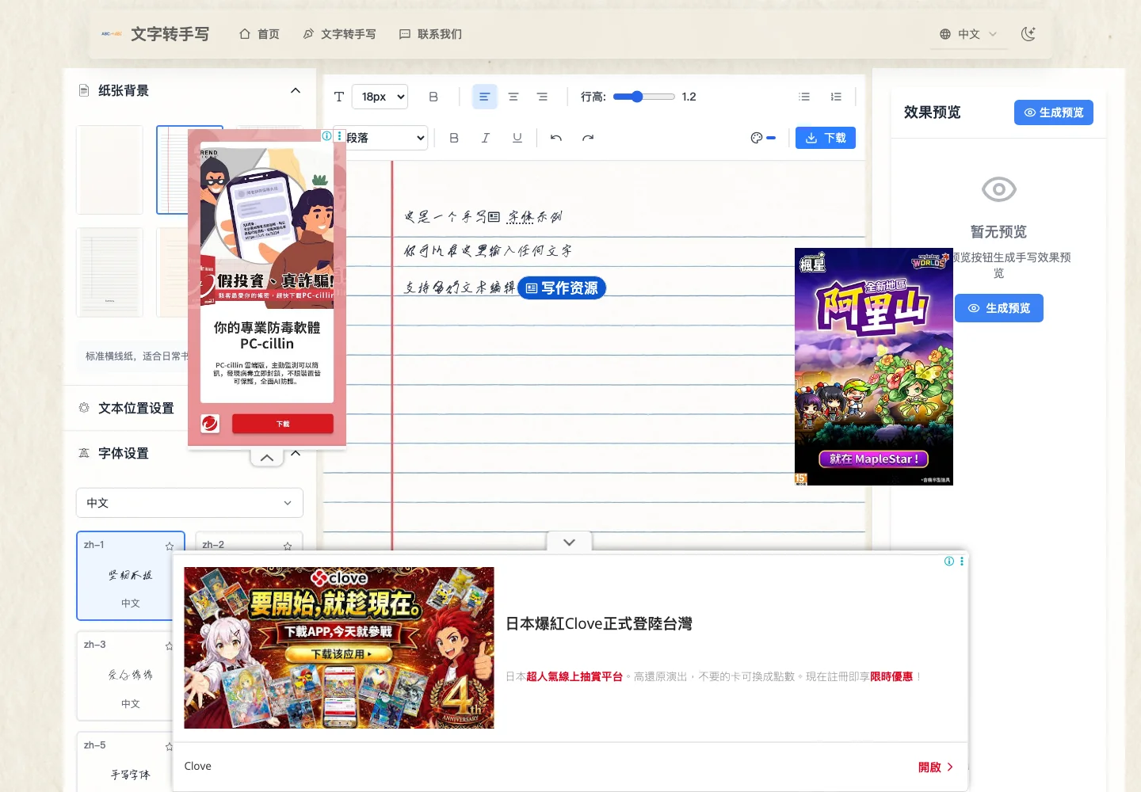The width and height of the screenshot is (1141, 792).
Task: Align text center
Action: pyautogui.click(x=513, y=97)
